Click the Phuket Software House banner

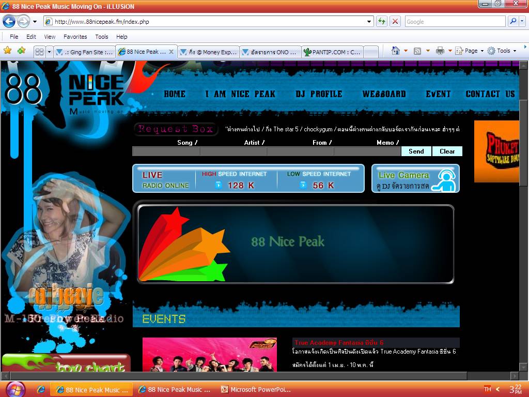(x=496, y=151)
